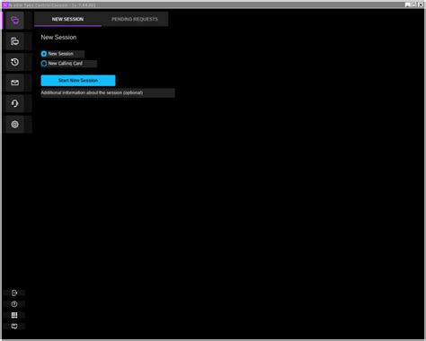Open the circular help icon

click(x=14, y=304)
